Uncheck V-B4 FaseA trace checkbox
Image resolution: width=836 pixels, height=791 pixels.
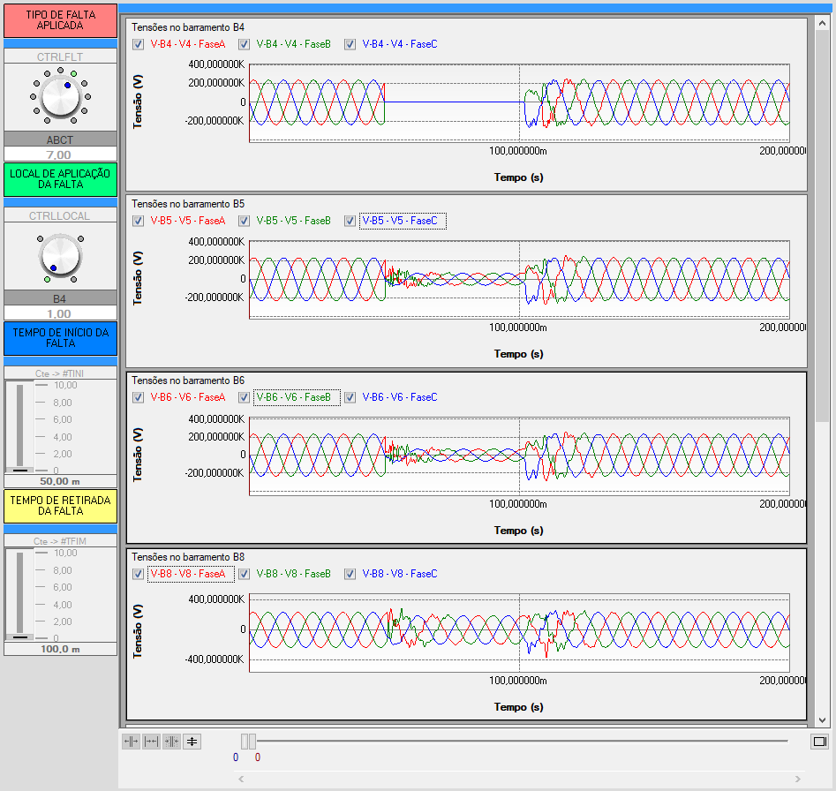[138, 44]
